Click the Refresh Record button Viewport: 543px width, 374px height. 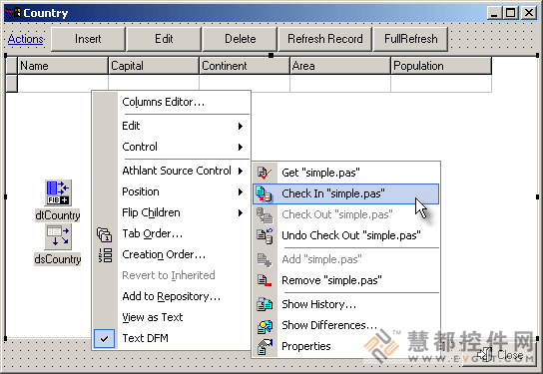coord(324,39)
